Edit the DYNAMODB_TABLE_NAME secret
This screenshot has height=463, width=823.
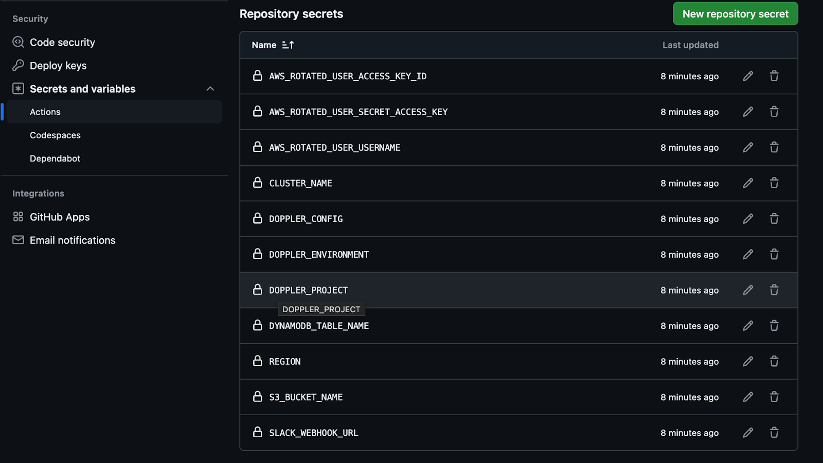click(748, 326)
